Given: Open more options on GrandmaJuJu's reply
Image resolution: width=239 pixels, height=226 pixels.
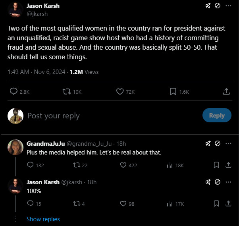Looking at the screenshot, I should (x=228, y=143).
